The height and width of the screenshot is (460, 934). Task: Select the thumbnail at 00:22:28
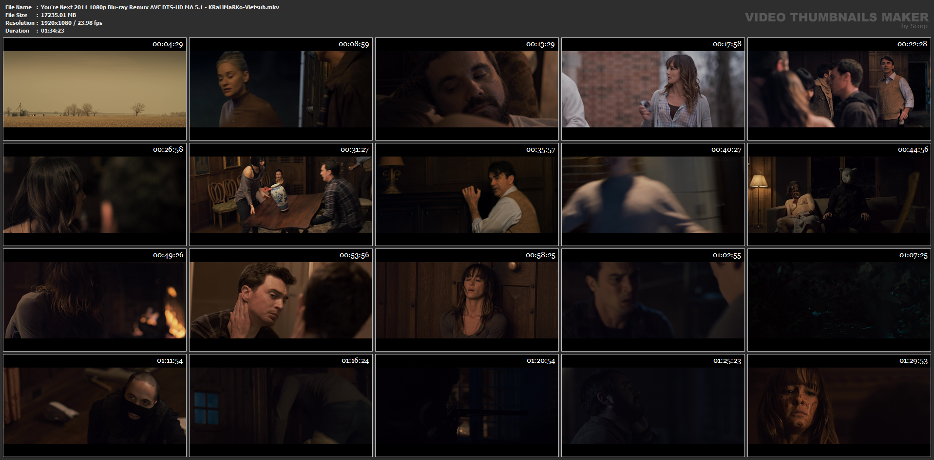(839, 89)
